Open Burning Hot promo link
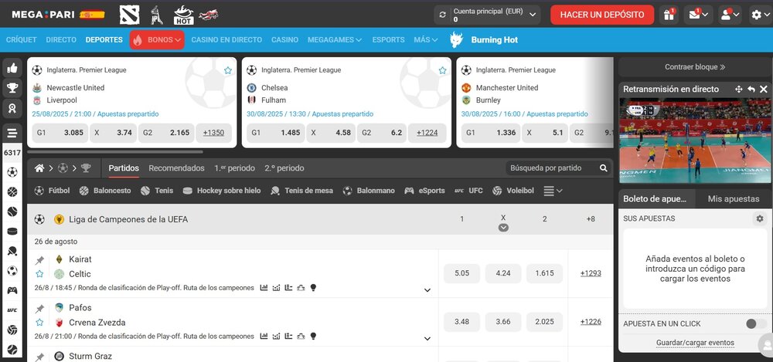773x362 pixels. click(484, 40)
